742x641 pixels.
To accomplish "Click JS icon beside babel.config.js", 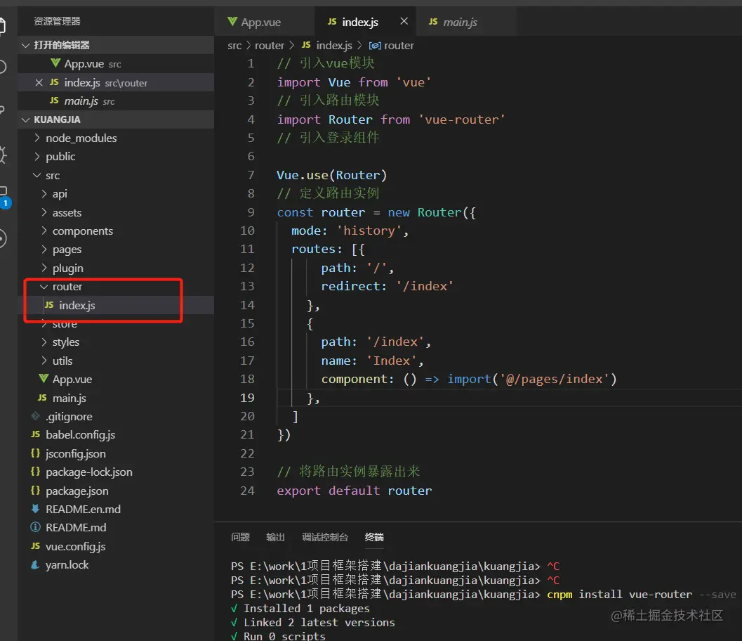I will click(x=36, y=434).
